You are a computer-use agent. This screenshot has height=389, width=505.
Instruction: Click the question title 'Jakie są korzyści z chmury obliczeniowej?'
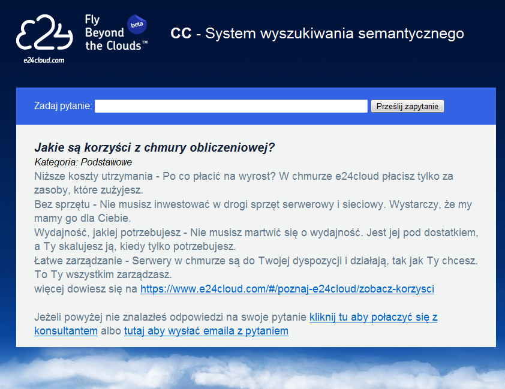(155, 147)
